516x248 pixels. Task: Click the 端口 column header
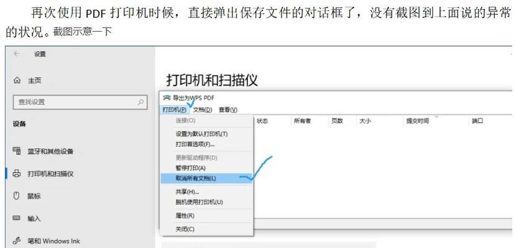tap(477, 121)
